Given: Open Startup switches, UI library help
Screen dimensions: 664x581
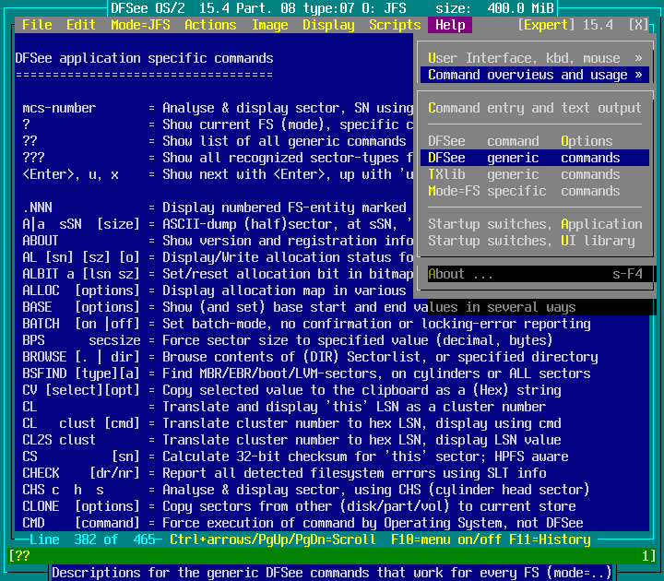Looking at the screenshot, I should (x=535, y=241).
